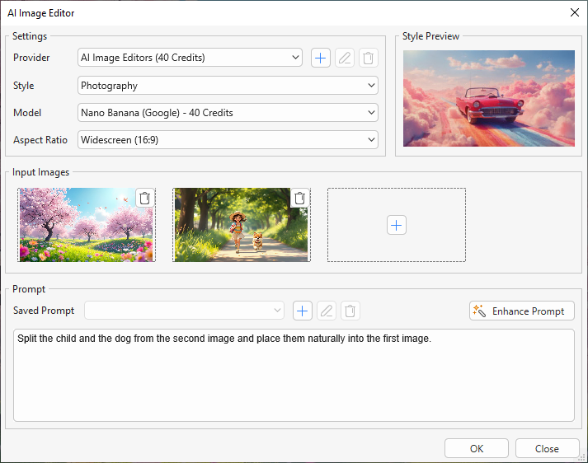
Task: Open the Style dropdown showing Photography
Action: point(228,86)
